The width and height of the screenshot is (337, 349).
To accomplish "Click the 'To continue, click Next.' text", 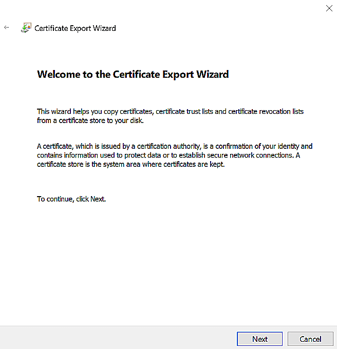I will click(x=71, y=199).
